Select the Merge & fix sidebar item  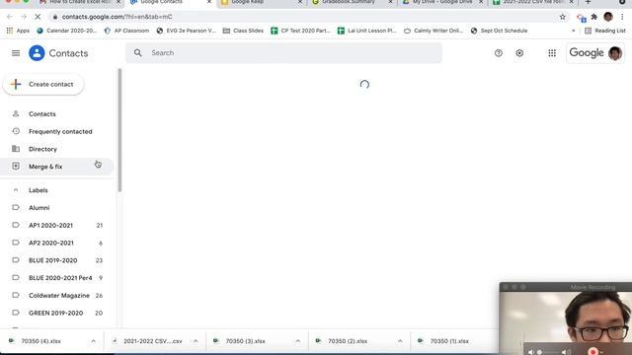pyautogui.click(x=57, y=167)
